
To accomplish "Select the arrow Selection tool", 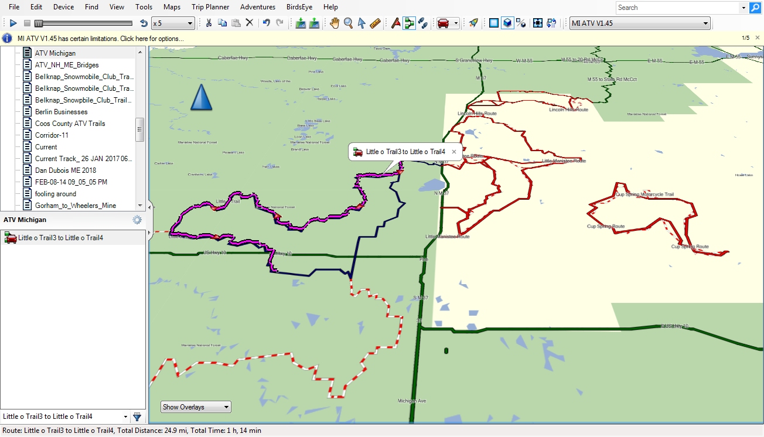I will point(361,23).
